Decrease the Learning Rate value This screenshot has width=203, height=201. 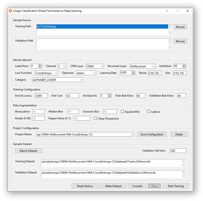133,74
